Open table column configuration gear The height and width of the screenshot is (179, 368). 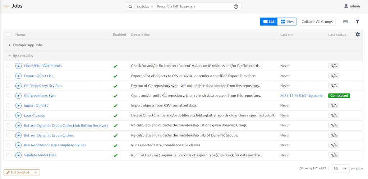tap(357, 35)
